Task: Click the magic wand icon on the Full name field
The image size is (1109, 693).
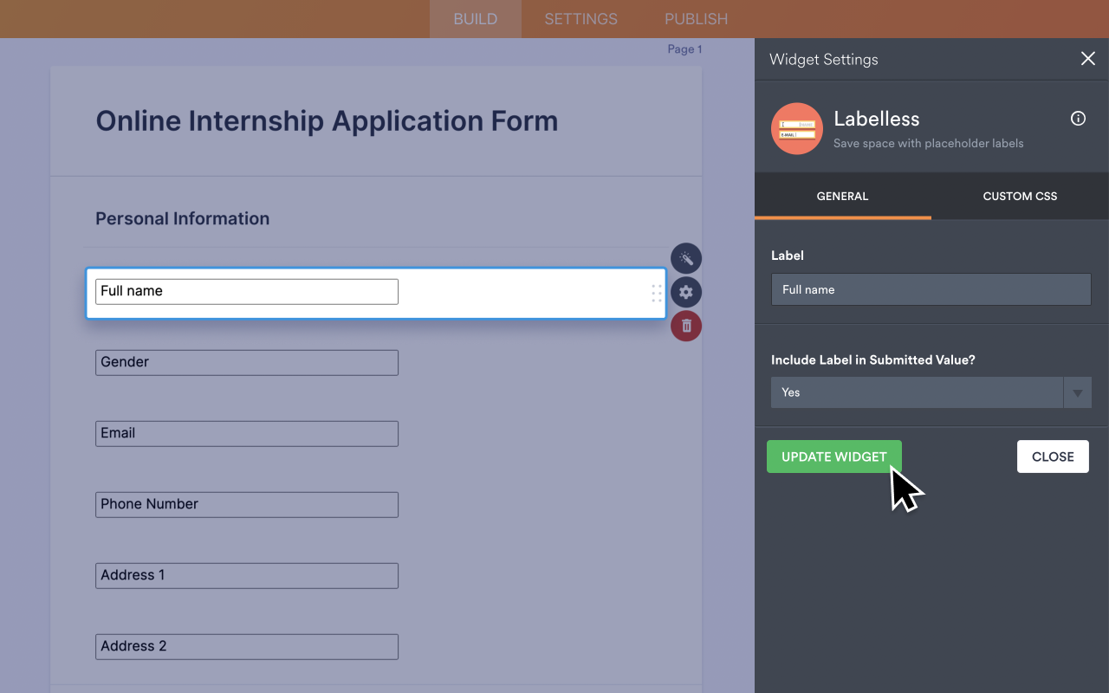Action: (685, 258)
